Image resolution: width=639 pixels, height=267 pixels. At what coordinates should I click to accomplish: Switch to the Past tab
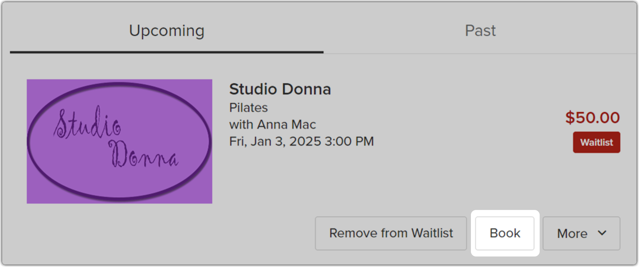click(480, 31)
